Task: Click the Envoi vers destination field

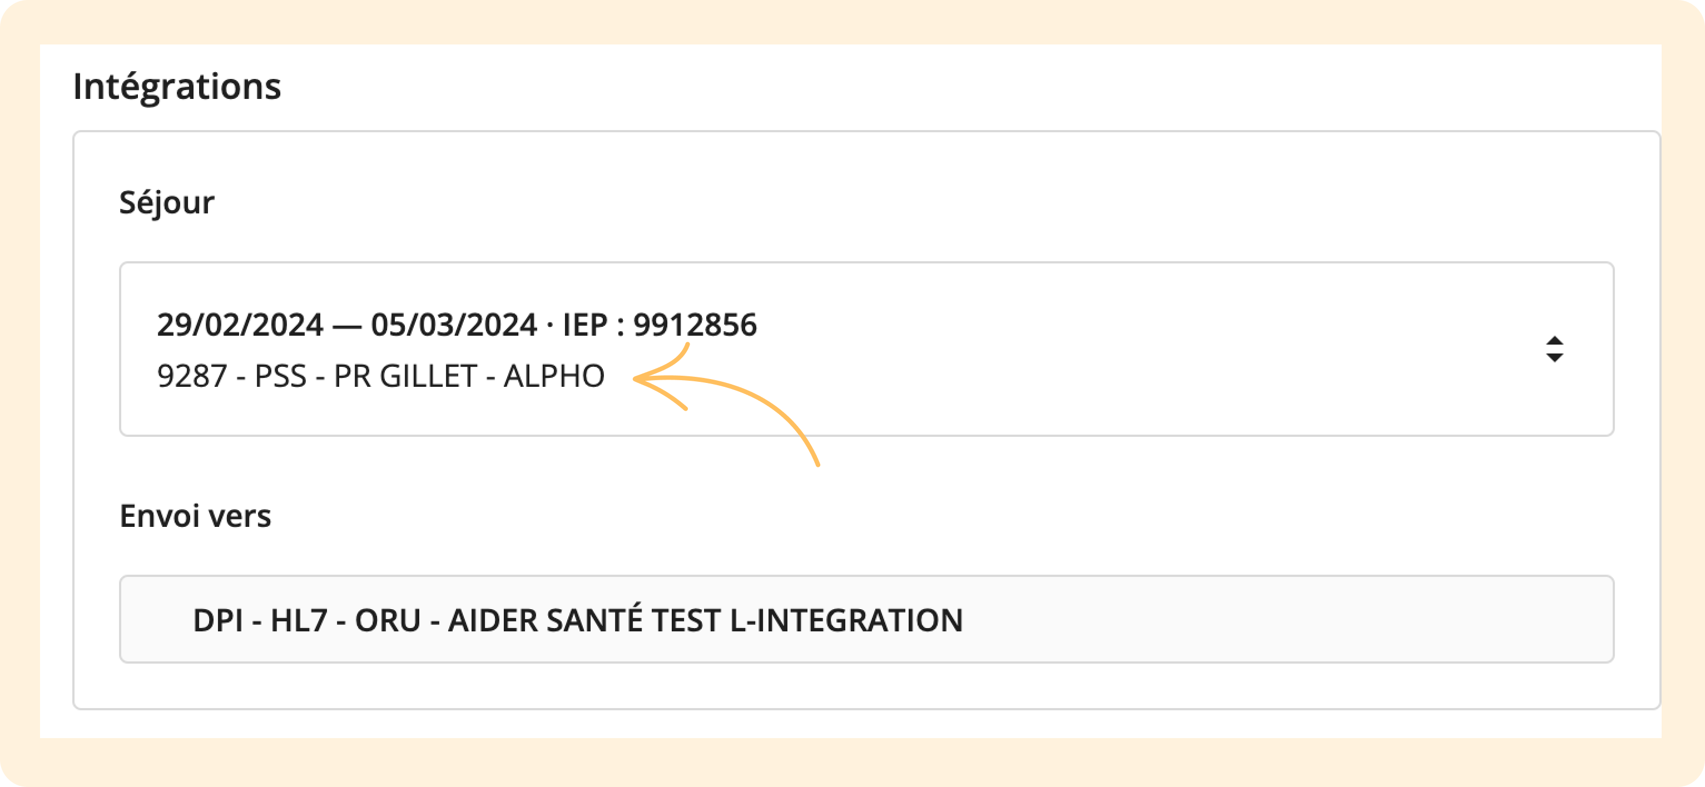Action: point(866,619)
